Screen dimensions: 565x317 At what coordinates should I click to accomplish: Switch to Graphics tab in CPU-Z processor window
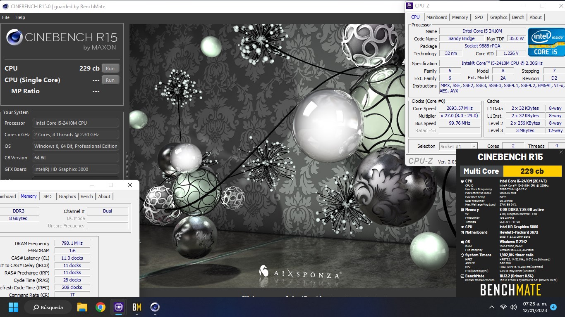point(498,17)
